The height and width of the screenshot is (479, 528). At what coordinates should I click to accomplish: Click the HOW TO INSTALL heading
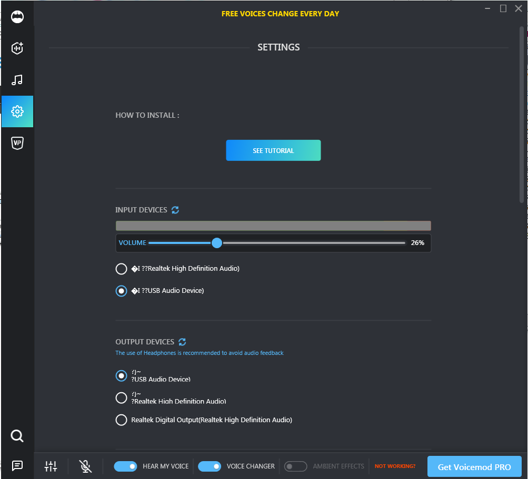[x=147, y=115]
